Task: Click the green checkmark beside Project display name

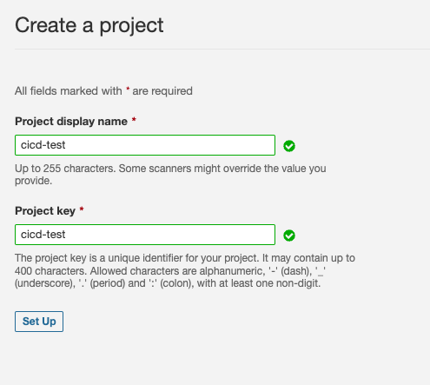Action: click(289, 146)
